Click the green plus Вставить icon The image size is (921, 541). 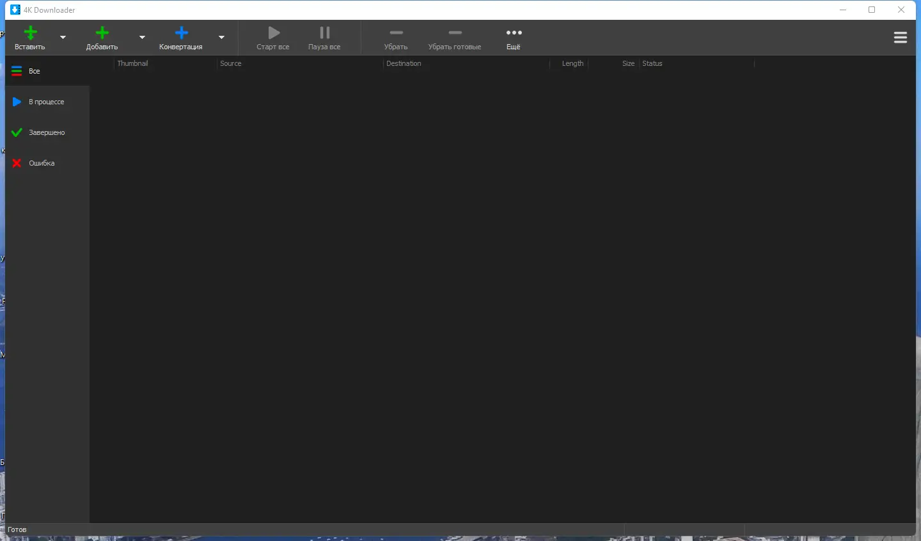click(x=30, y=33)
